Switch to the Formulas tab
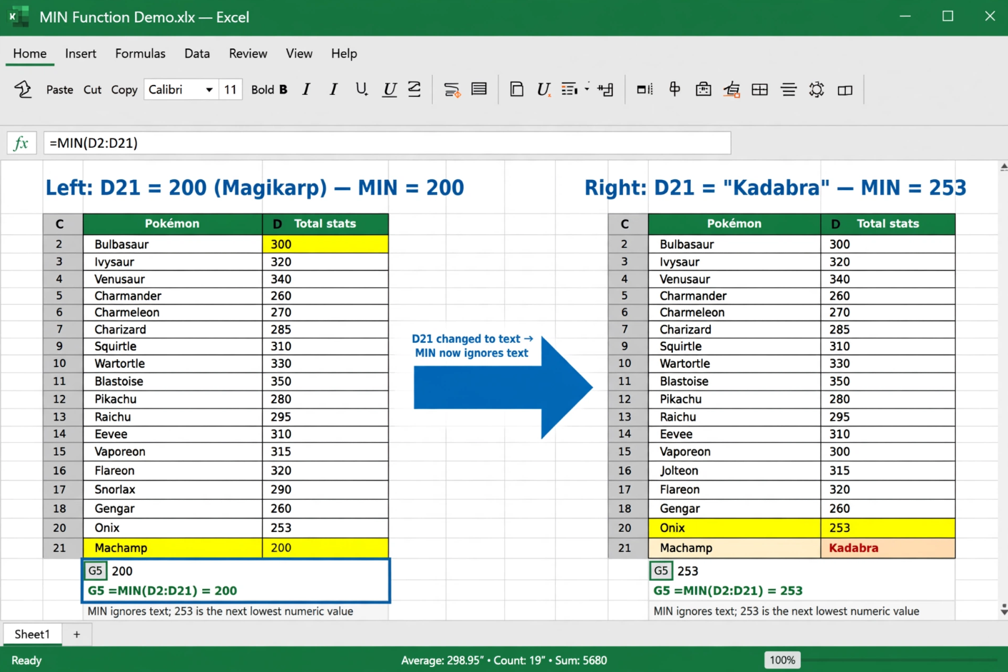1008x672 pixels. (140, 54)
